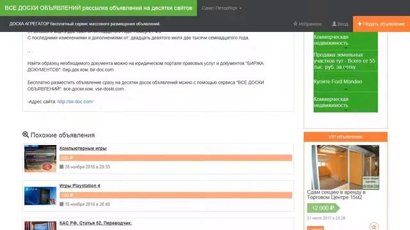Click the date 15 ноября 2016 в 20:40
Screen dimensions: 410x230
(87, 204)
